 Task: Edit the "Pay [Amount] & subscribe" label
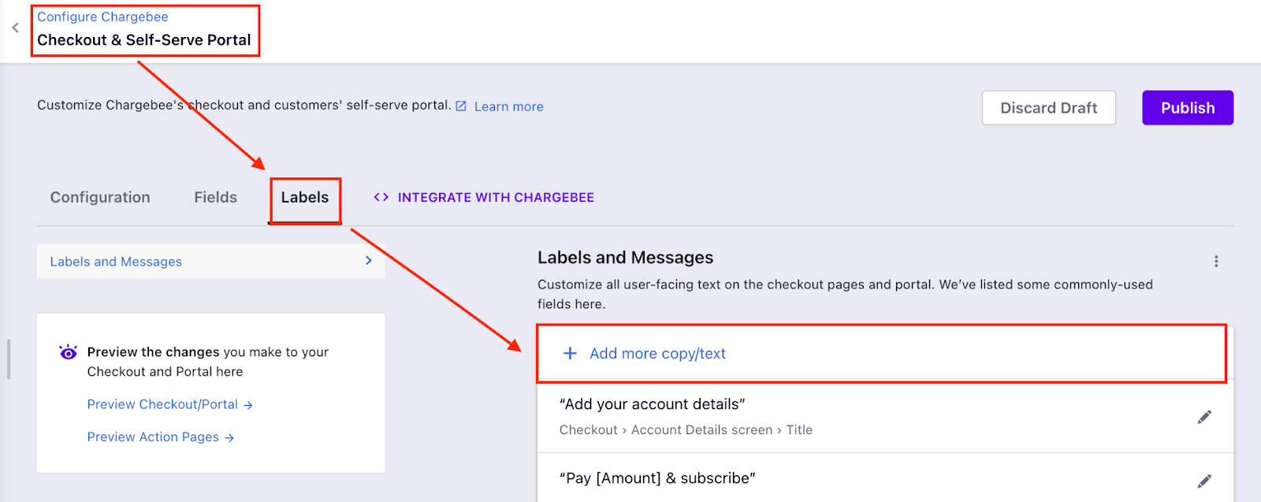(x=1204, y=481)
